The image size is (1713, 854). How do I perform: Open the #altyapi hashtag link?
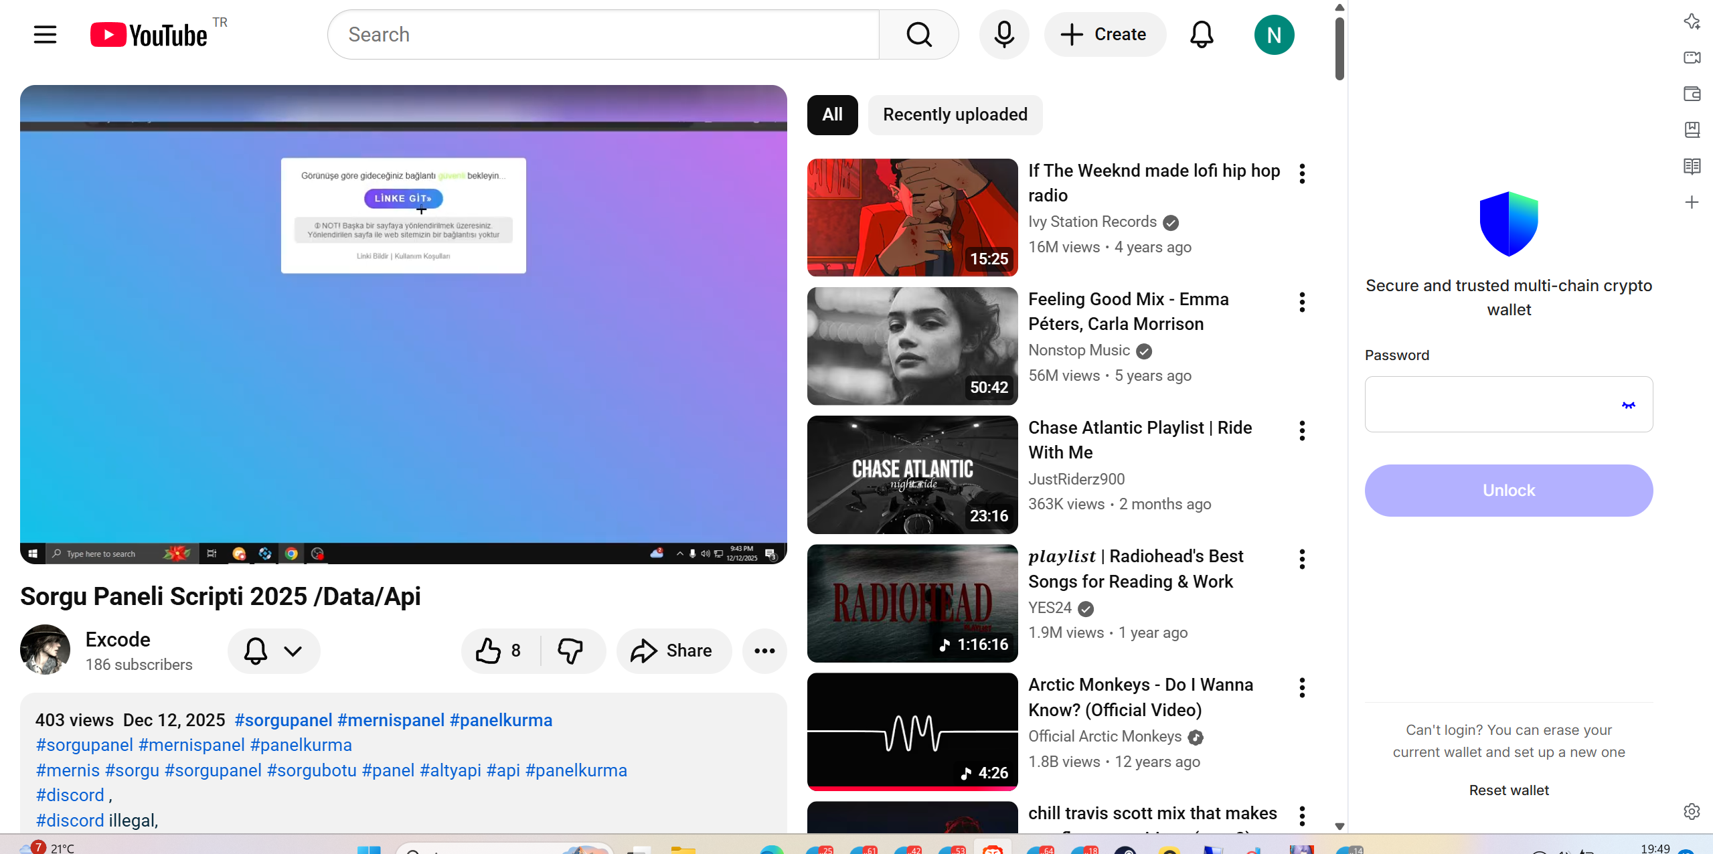450,770
